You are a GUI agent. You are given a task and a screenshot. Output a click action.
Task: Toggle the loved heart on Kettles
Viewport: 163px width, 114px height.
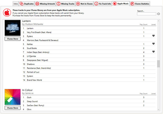coord(153,44)
